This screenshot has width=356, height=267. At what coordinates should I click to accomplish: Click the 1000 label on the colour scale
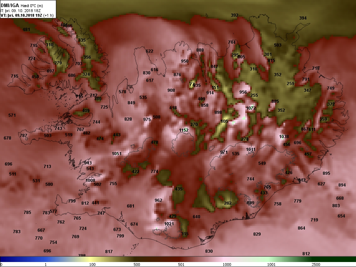point(227,265)
